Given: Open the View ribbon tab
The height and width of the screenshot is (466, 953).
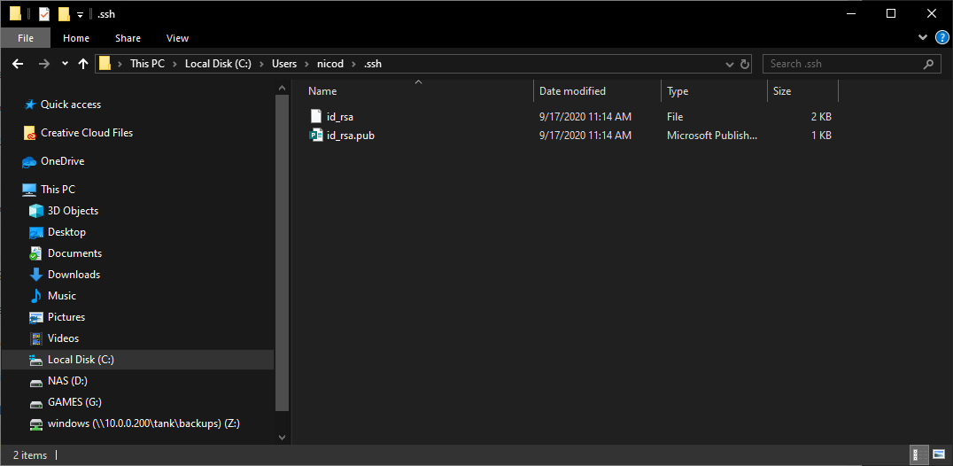Looking at the screenshot, I should pyautogui.click(x=177, y=38).
